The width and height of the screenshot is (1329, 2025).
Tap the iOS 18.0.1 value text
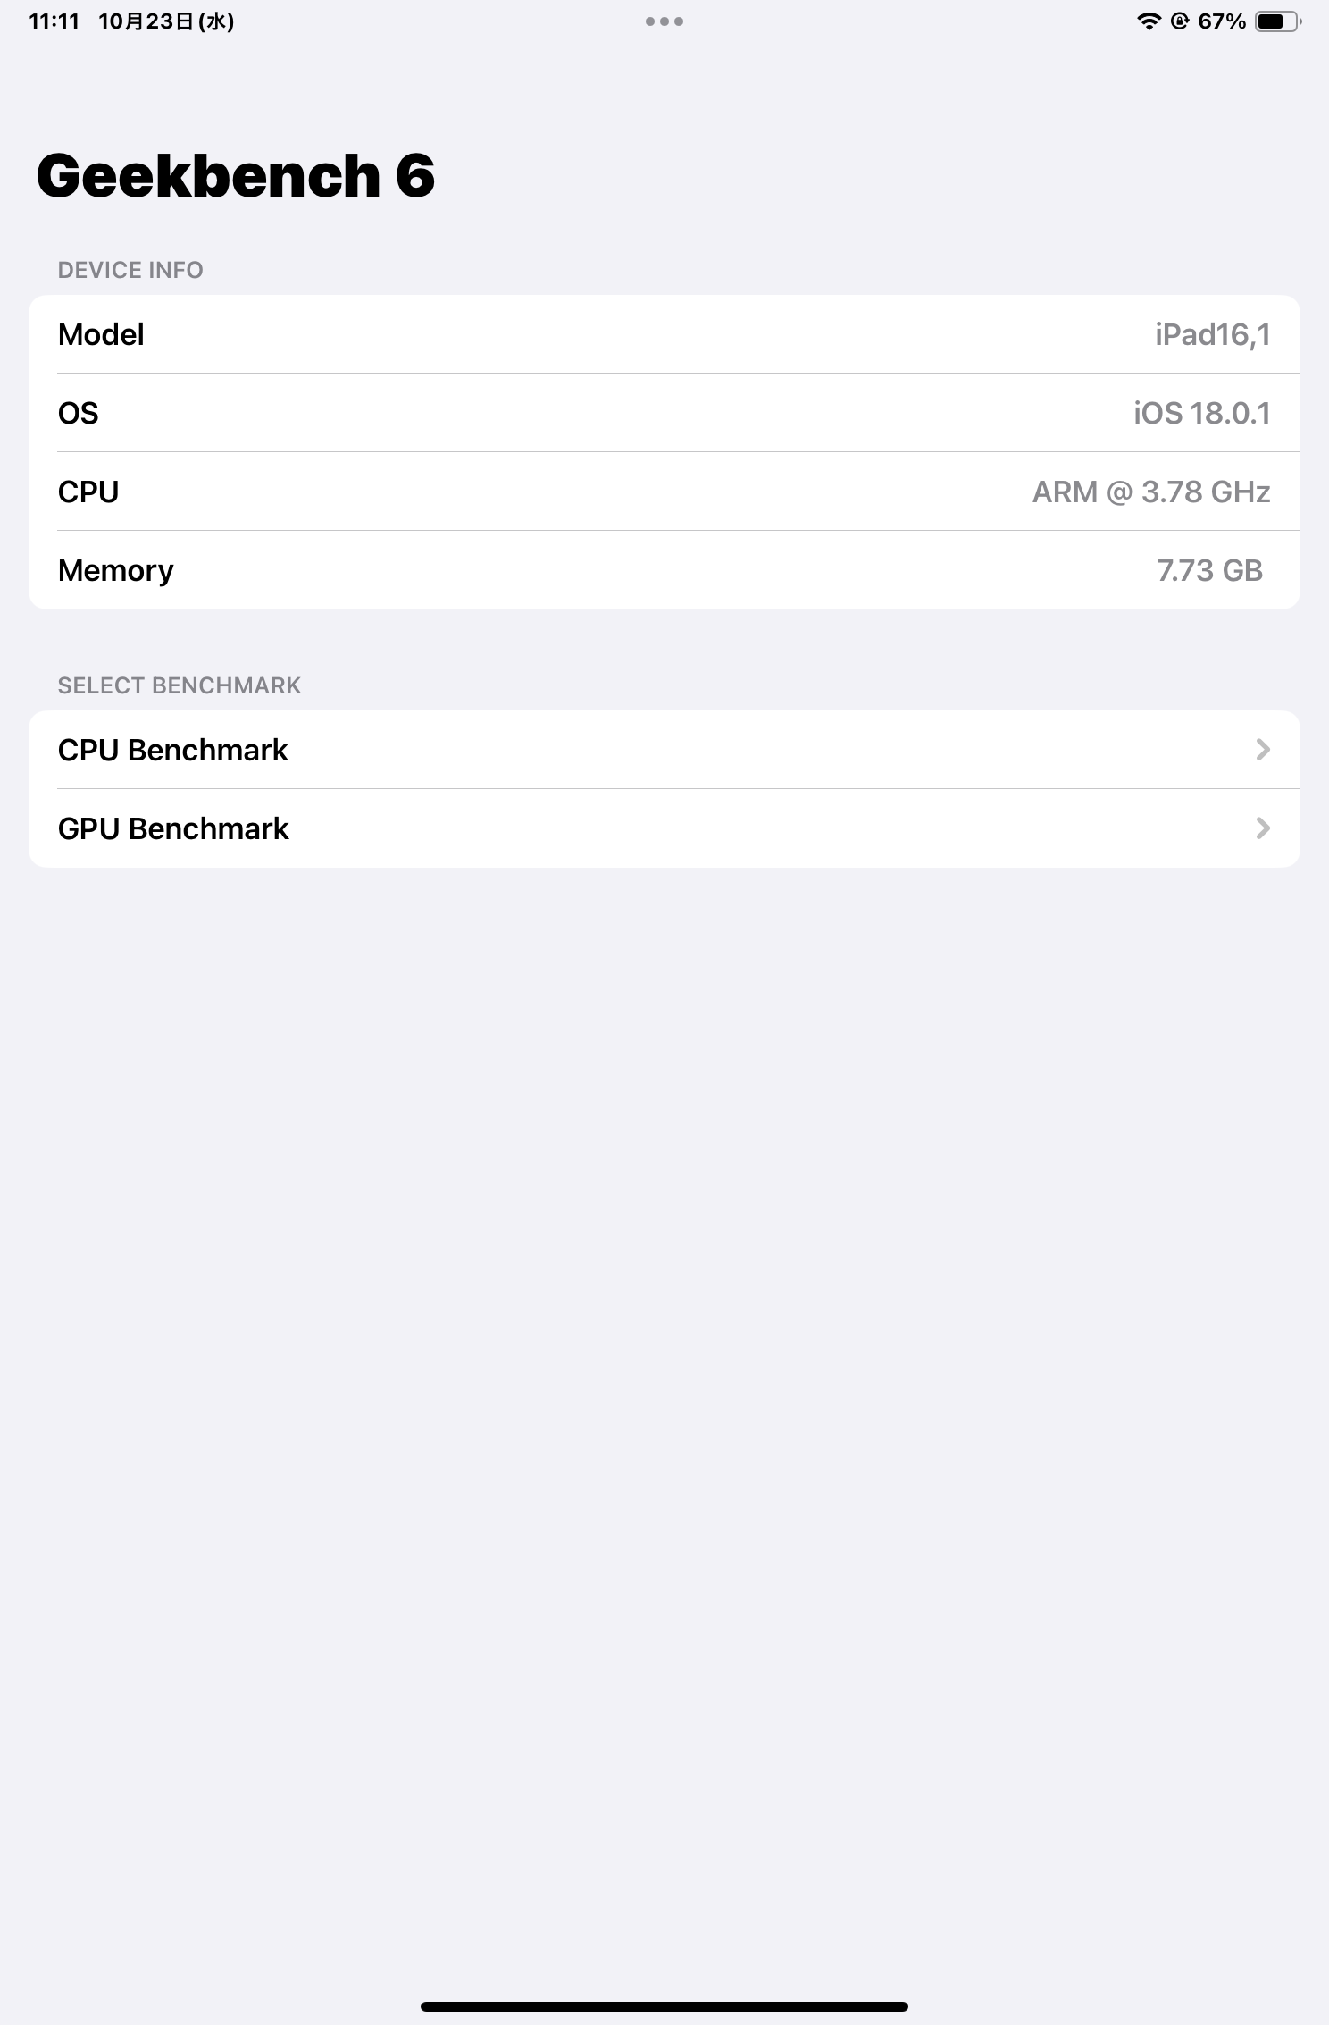pos(1201,413)
